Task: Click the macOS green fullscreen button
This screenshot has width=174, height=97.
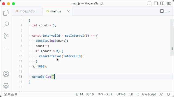Action: tap(13, 4)
